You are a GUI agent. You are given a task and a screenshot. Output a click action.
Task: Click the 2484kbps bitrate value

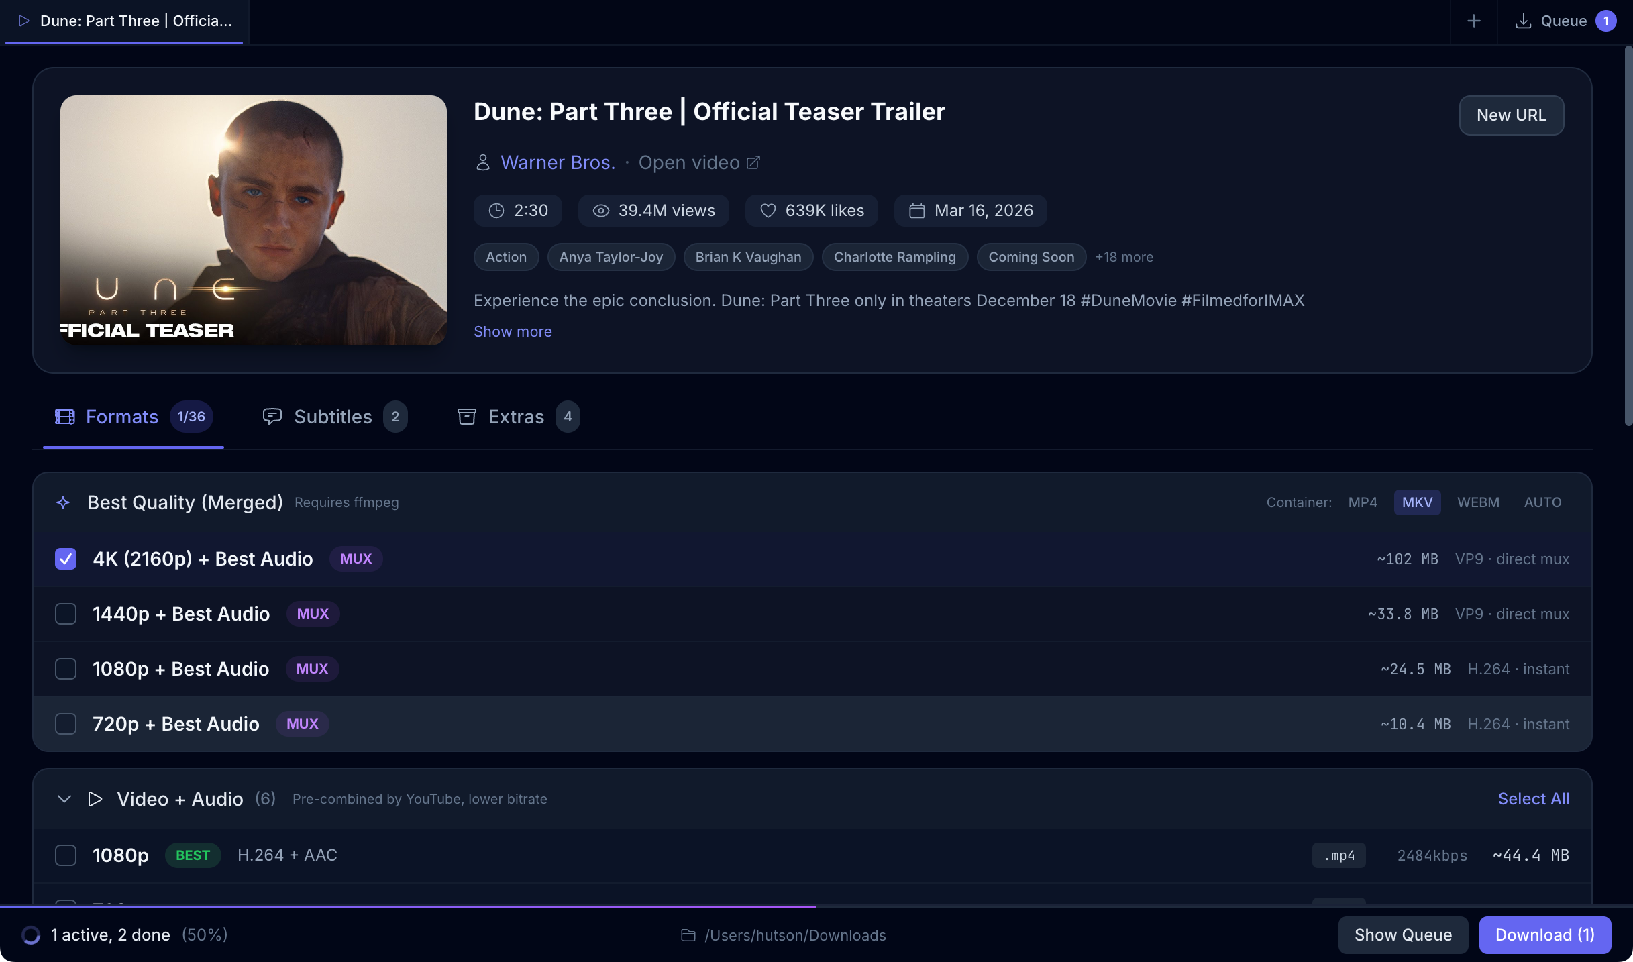click(1432, 855)
